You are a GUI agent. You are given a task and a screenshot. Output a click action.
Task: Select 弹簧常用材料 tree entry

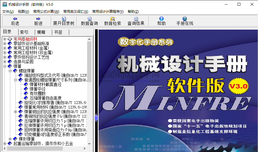pyautogui.click(x=36, y=107)
